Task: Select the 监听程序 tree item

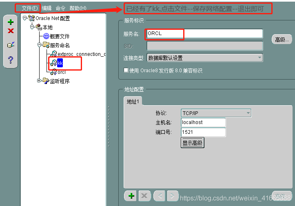Action: pyautogui.click(x=60, y=81)
